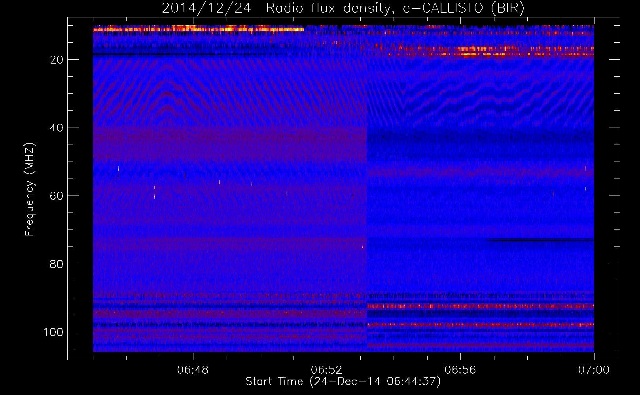Click the 07:00 time tick label
This screenshot has width=640, height=395.
(x=594, y=370)
